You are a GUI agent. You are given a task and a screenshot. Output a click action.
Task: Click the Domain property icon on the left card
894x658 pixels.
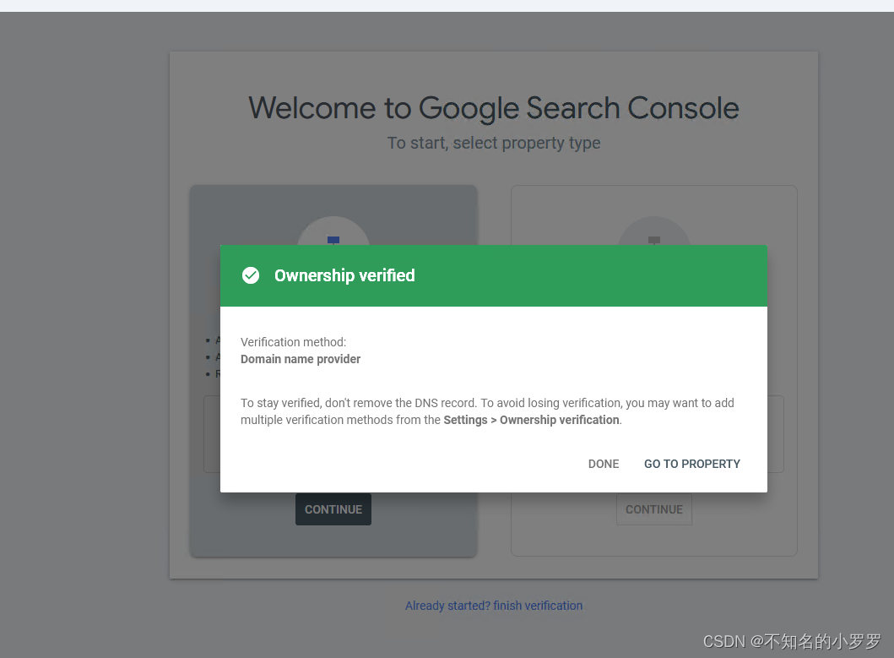[333, 231]
